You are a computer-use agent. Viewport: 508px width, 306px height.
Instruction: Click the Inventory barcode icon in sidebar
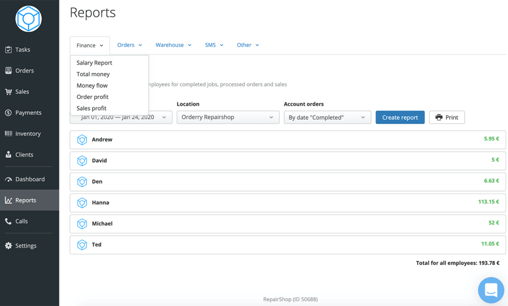click(x=8, y=133)
